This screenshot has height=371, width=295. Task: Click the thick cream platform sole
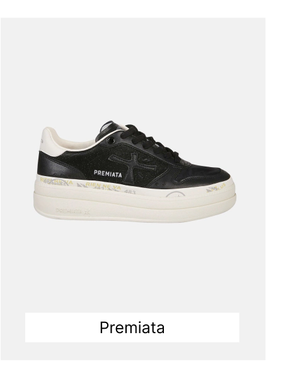(135, 201)
